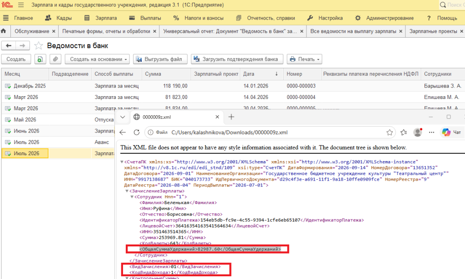Viewport: 465px width, 279px height.
Task: Close the 0000009z.xml browser tab
Action: [217, 117]
